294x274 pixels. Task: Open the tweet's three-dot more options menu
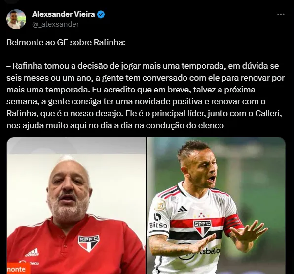tap(281, 14)
